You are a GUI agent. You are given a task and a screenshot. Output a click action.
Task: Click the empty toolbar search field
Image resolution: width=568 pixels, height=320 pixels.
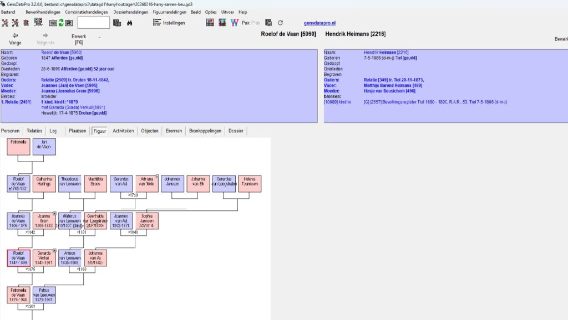click(93, 23)
